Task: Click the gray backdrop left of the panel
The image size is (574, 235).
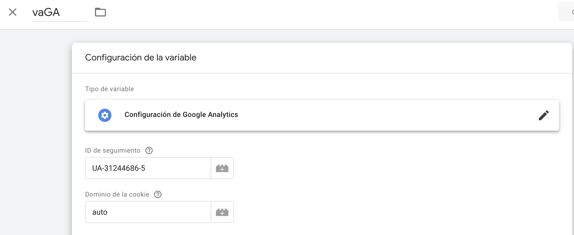Action: tap(36, 132)
